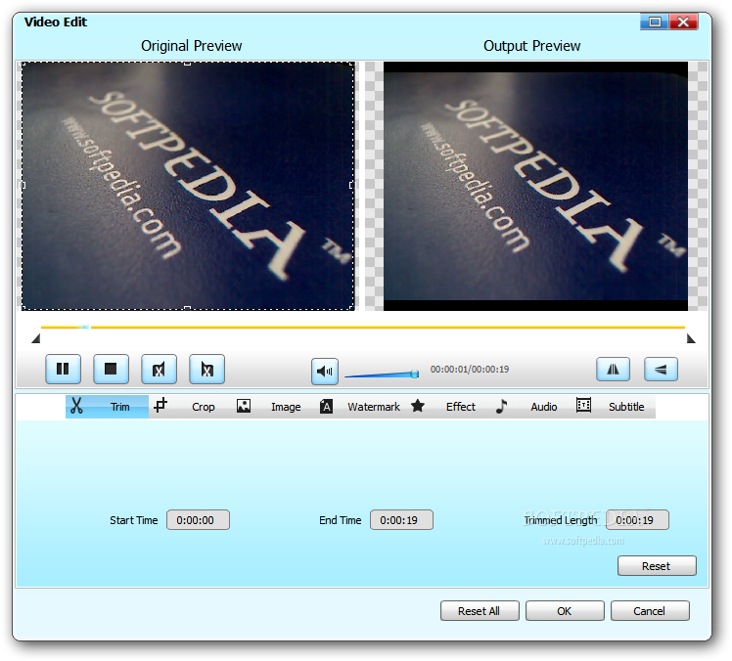Click the Reset All button
Screen dimensions: 732x661
[480, 610]
